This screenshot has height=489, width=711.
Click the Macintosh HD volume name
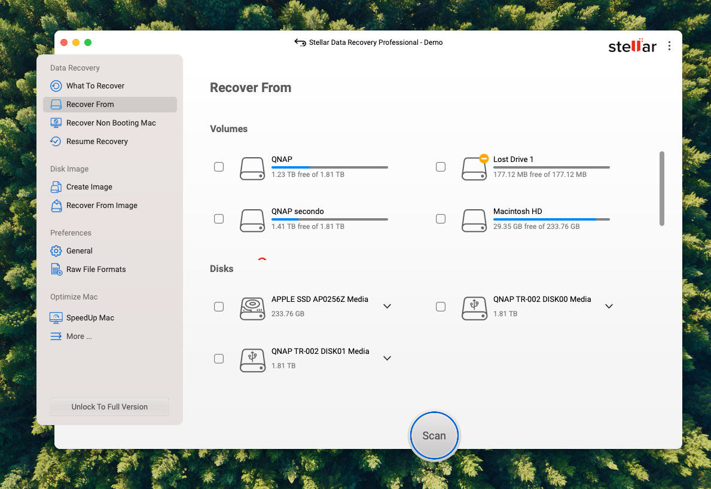click(x=517, y=212)
